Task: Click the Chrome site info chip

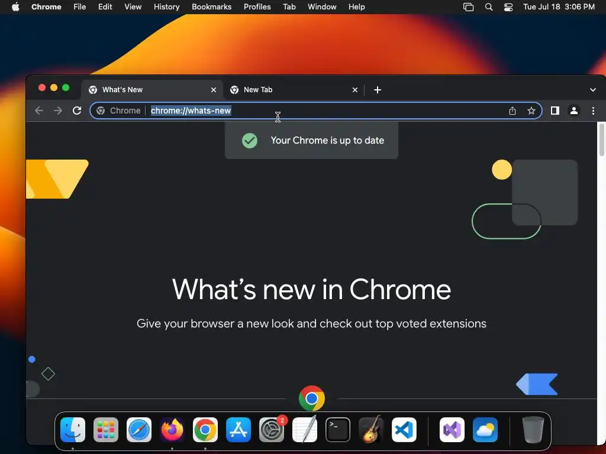Action: [x=118, y=111]
